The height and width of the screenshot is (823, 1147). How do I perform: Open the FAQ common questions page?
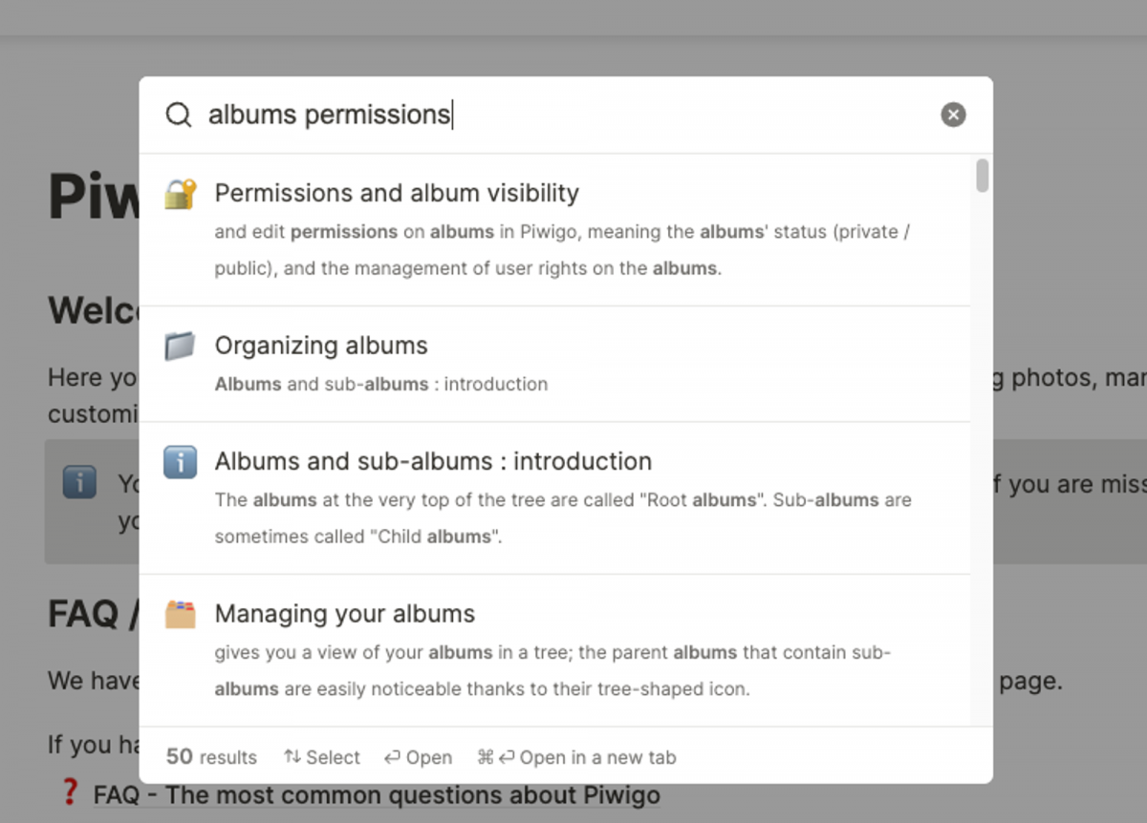tap(376, 794)
